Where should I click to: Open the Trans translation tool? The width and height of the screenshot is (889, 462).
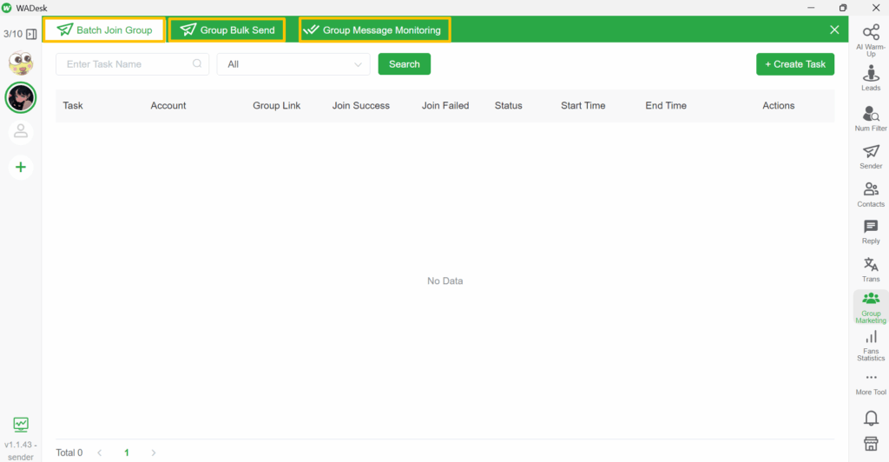pyautogui.click(x=871, y=269)
